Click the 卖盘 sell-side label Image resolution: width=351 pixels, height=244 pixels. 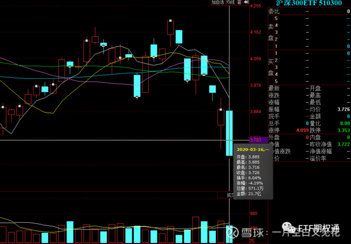271,32
